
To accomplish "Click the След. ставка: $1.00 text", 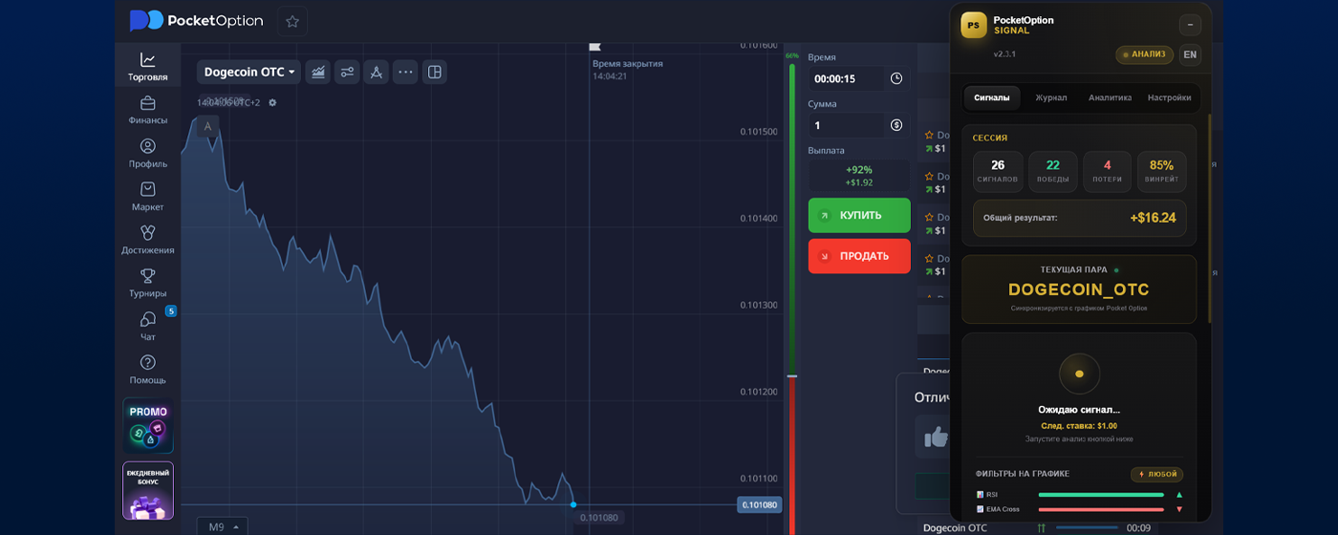I will click(x=1079, y=426).
